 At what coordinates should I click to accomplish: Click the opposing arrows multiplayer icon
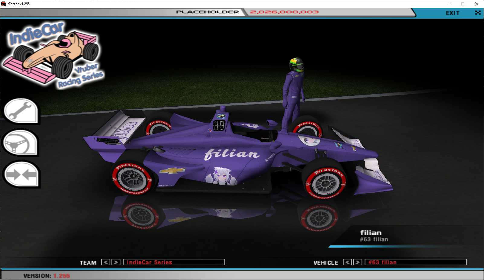click(x=21, y=174)
